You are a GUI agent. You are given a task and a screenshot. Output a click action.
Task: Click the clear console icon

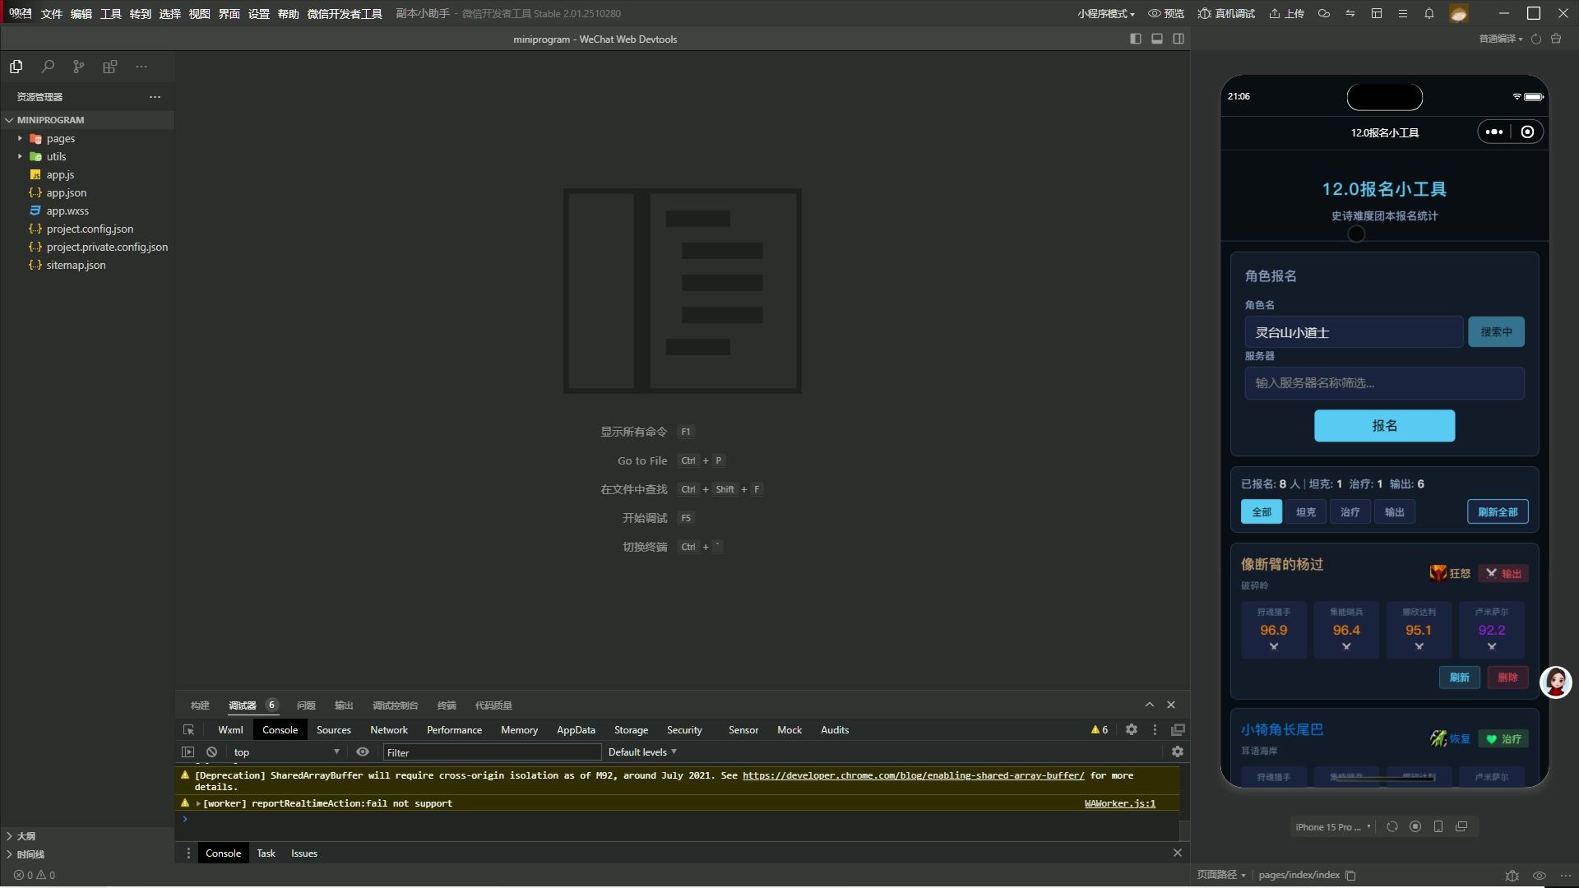(211, 752)
